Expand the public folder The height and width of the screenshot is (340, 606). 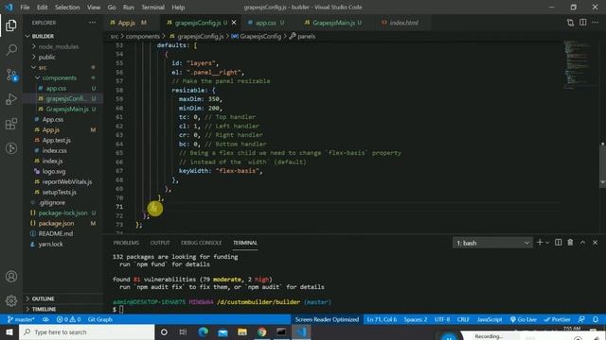pyautogui.click(x=46, y=57)
